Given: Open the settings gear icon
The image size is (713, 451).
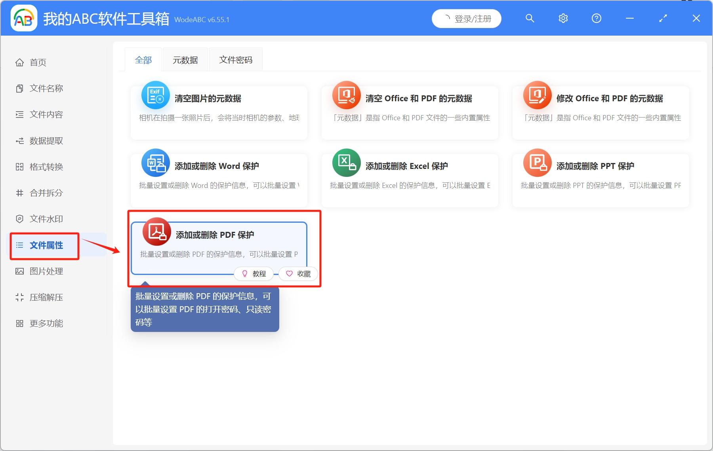Looking at the screenshot, I should 563,18.
